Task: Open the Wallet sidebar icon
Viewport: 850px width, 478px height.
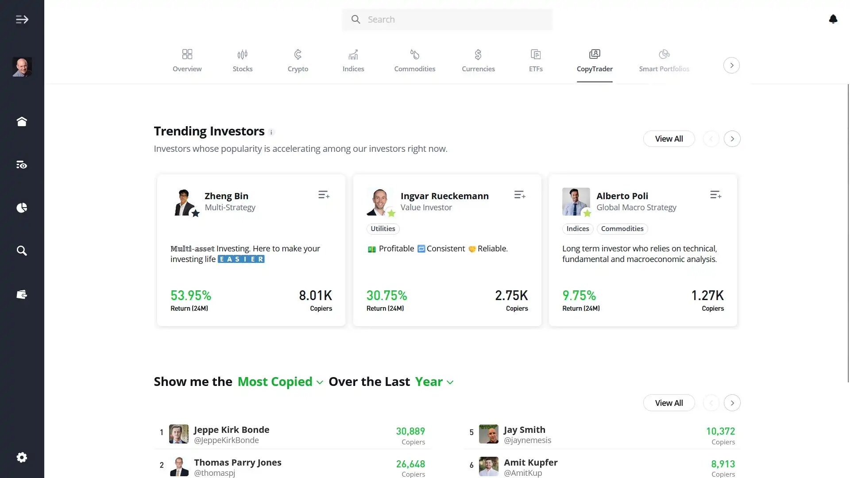Action: (x=22, y=295)
